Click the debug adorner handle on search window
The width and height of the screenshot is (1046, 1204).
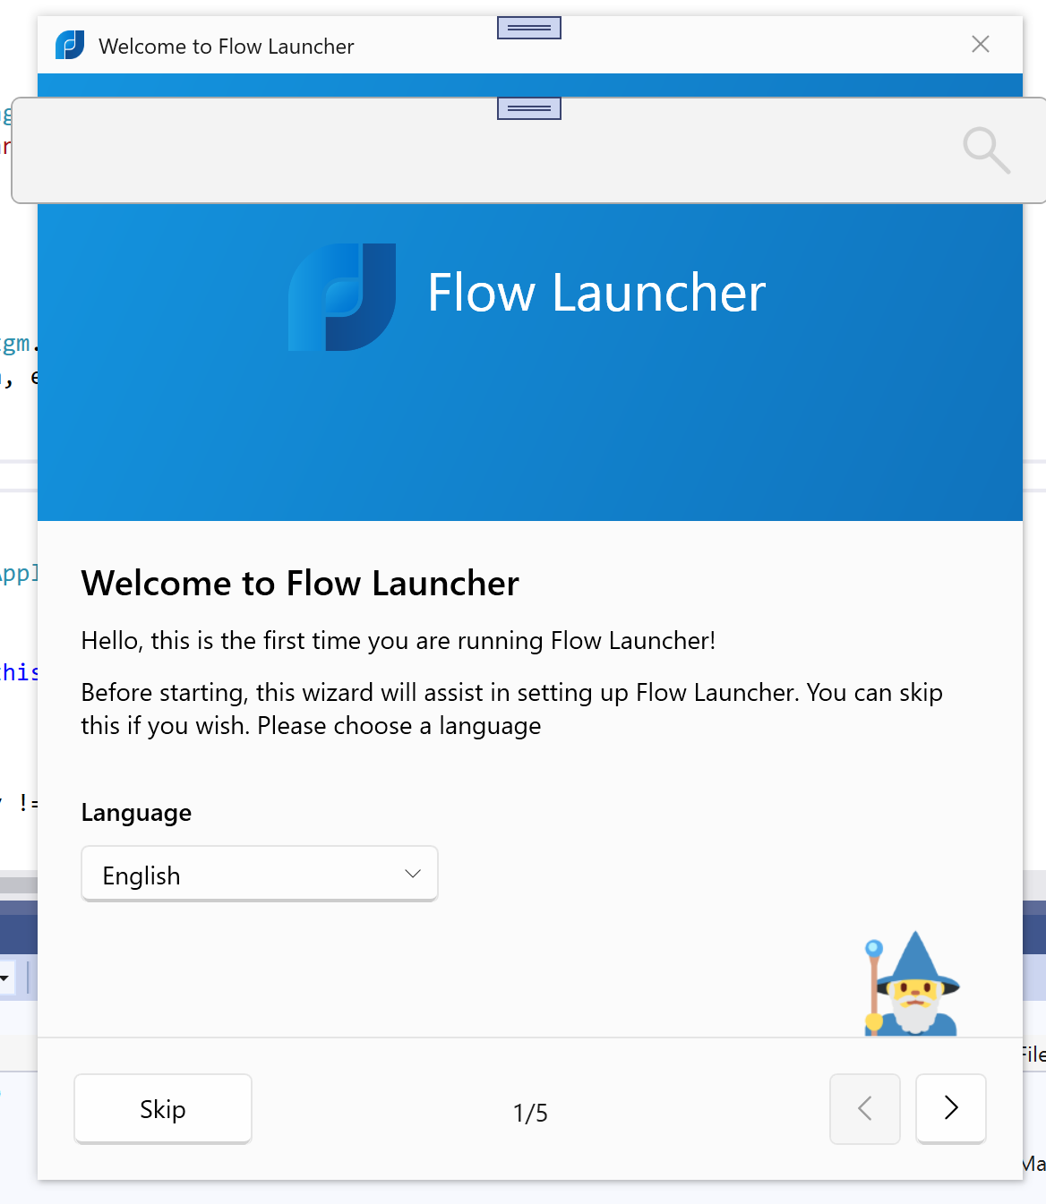529,108
